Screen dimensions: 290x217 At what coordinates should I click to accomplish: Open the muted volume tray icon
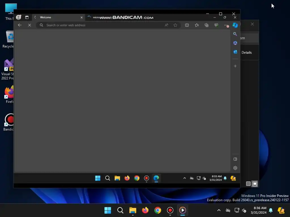click(244, 210)
